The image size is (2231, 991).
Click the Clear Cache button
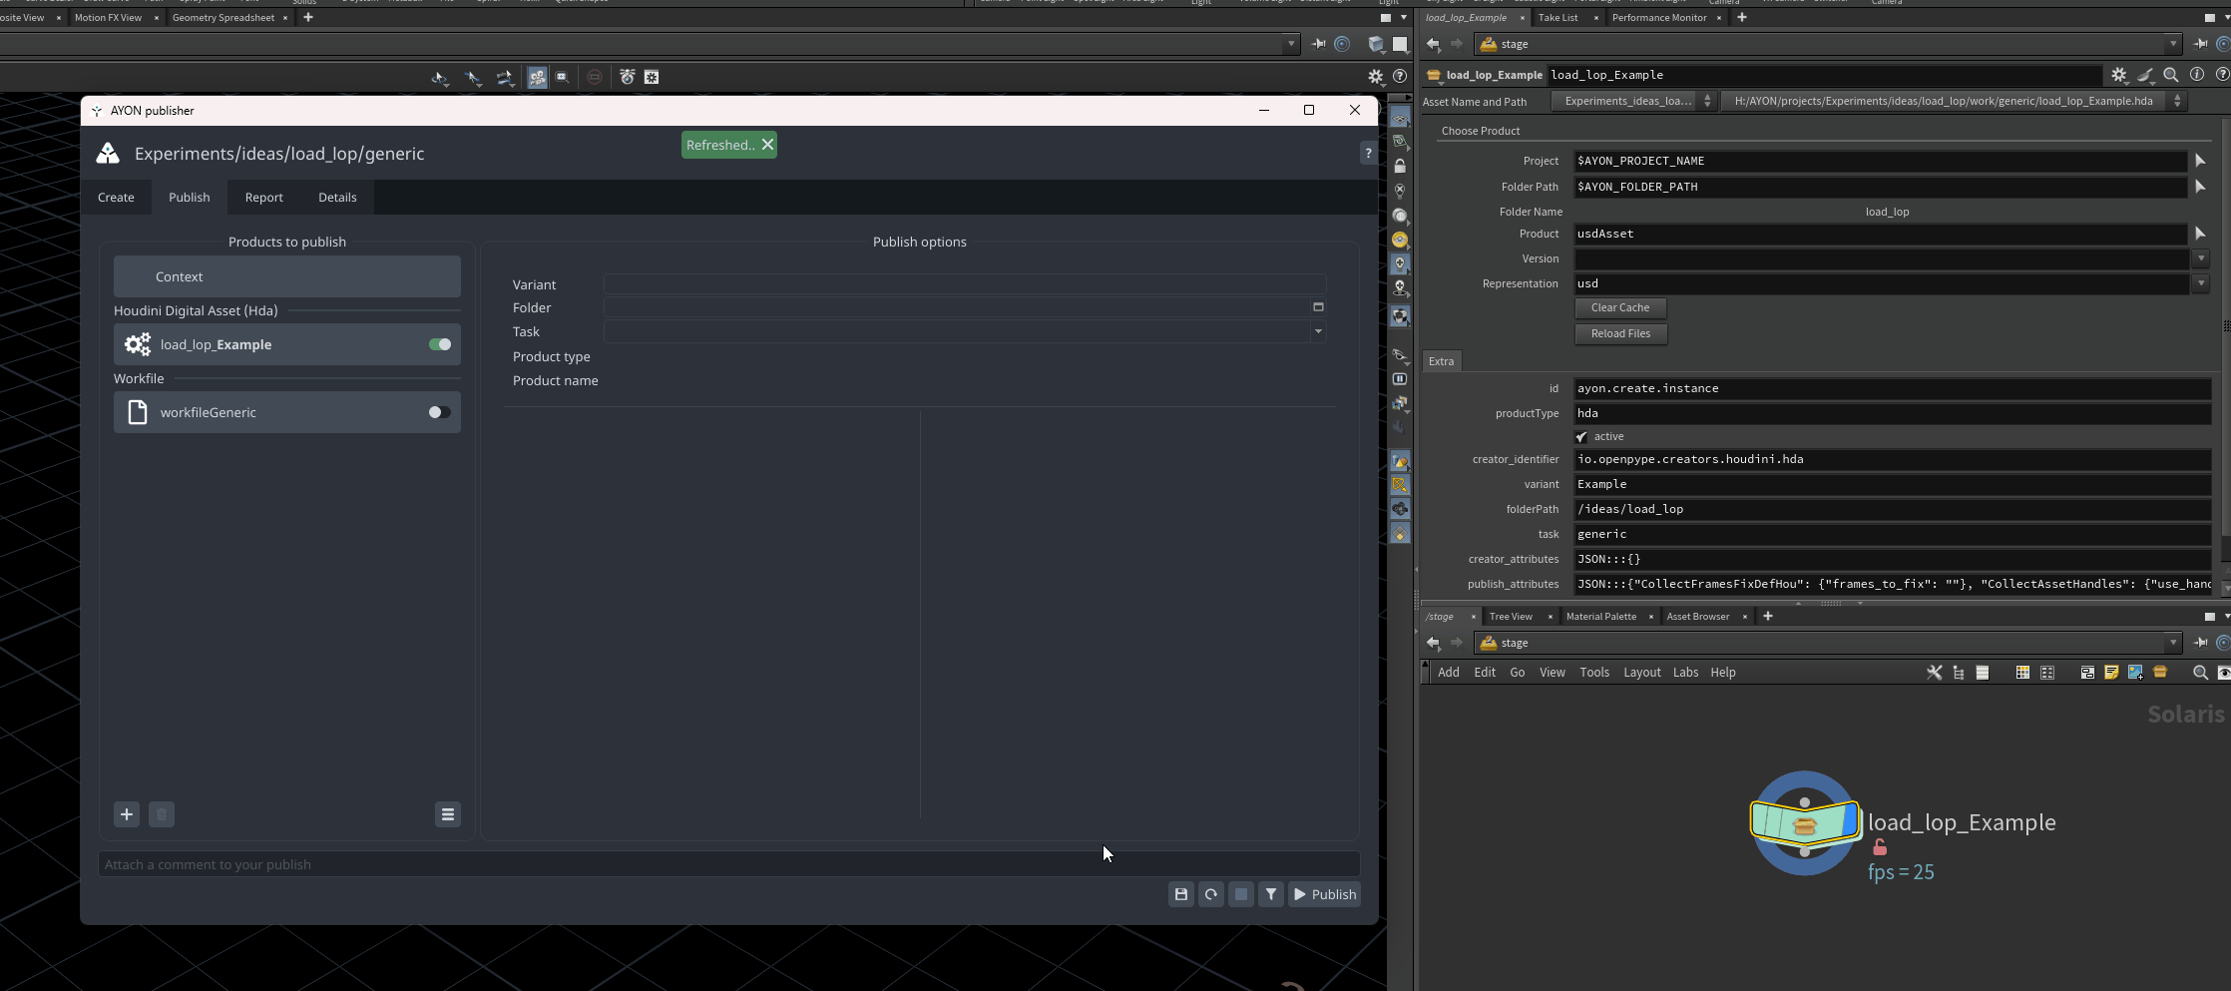pyautogui.click(x=1620, y=308)
